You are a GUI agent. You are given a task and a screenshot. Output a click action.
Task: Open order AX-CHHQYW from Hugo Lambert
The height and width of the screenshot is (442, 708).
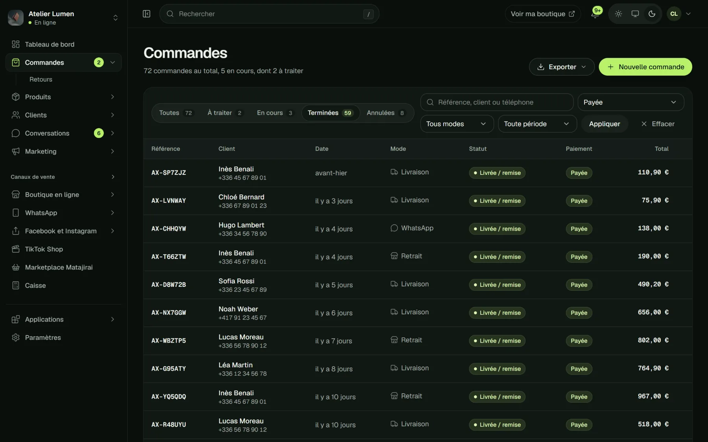[169, 229]
